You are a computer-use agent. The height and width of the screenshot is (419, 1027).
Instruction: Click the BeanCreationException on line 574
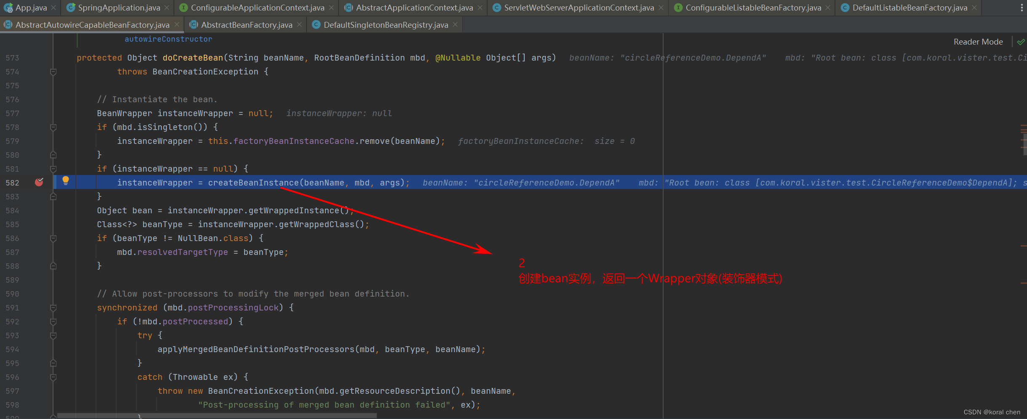[x=205, y=72]
